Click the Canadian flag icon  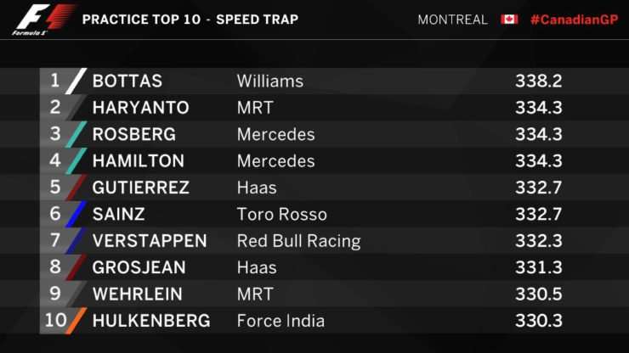point(509,20)
